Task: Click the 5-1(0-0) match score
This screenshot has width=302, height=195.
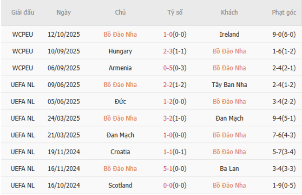Action: click(x=175, y=169)
